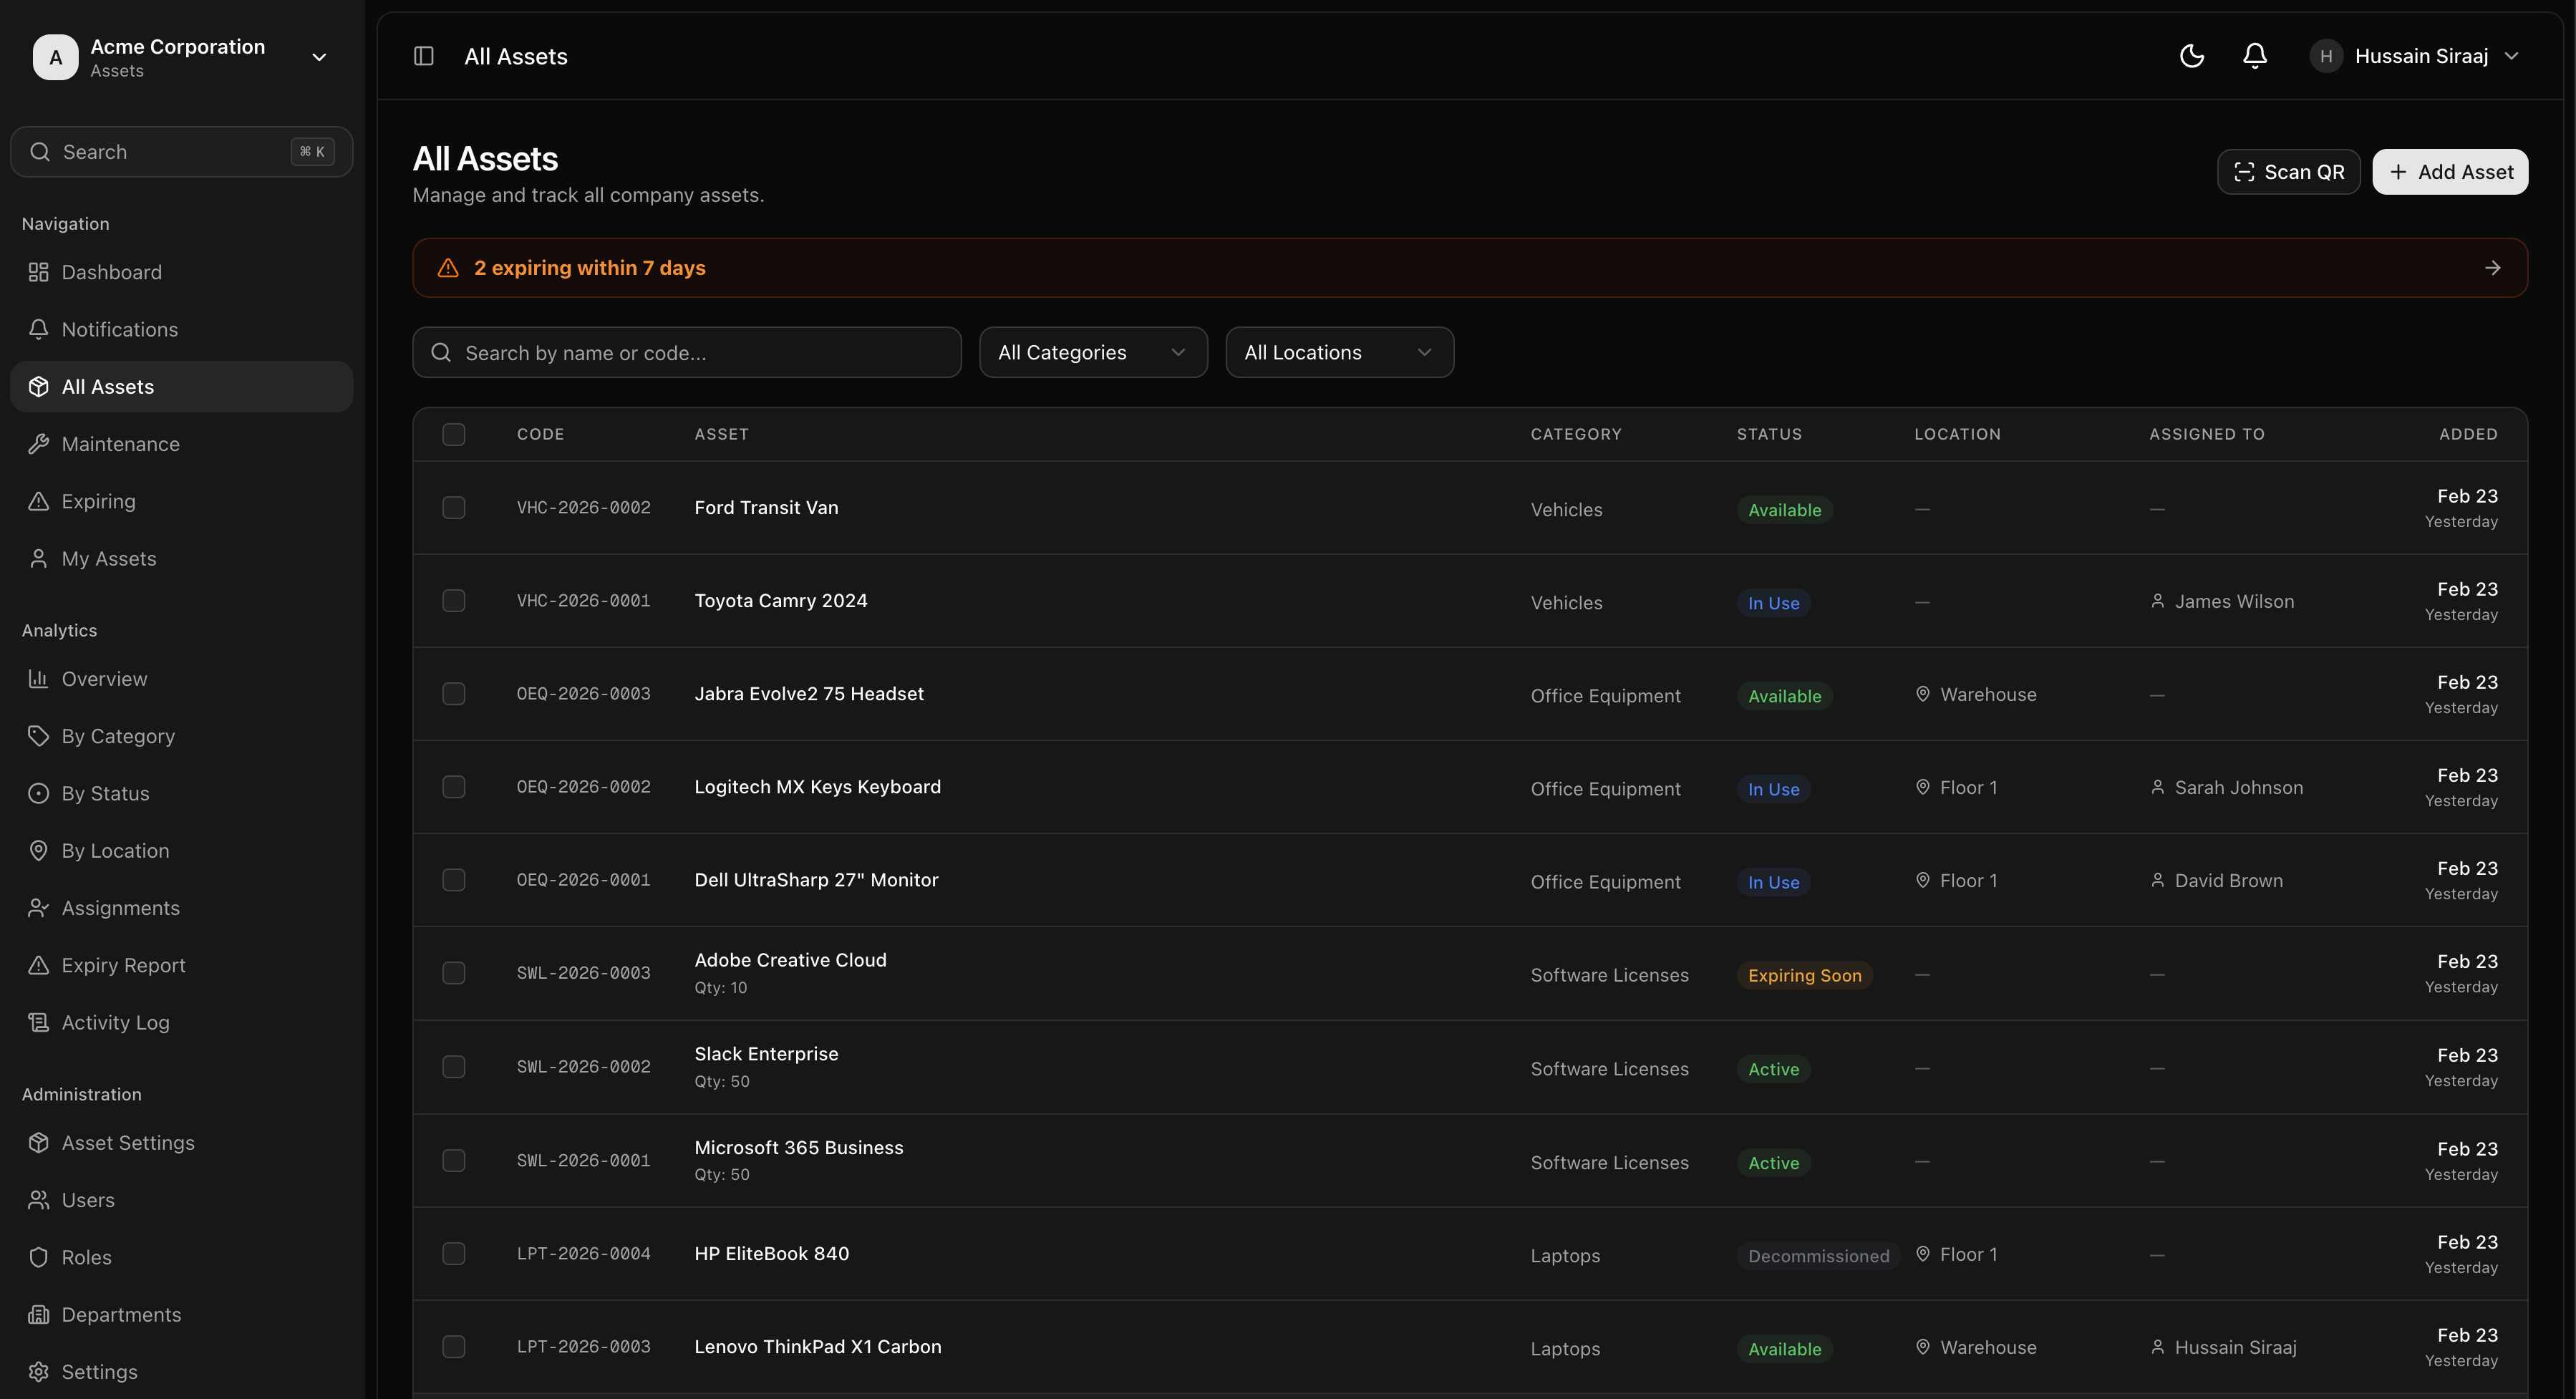Select the Maintenance sidebar icon
This screenshot has width=2576, height=1399.
tap(39, 443)
